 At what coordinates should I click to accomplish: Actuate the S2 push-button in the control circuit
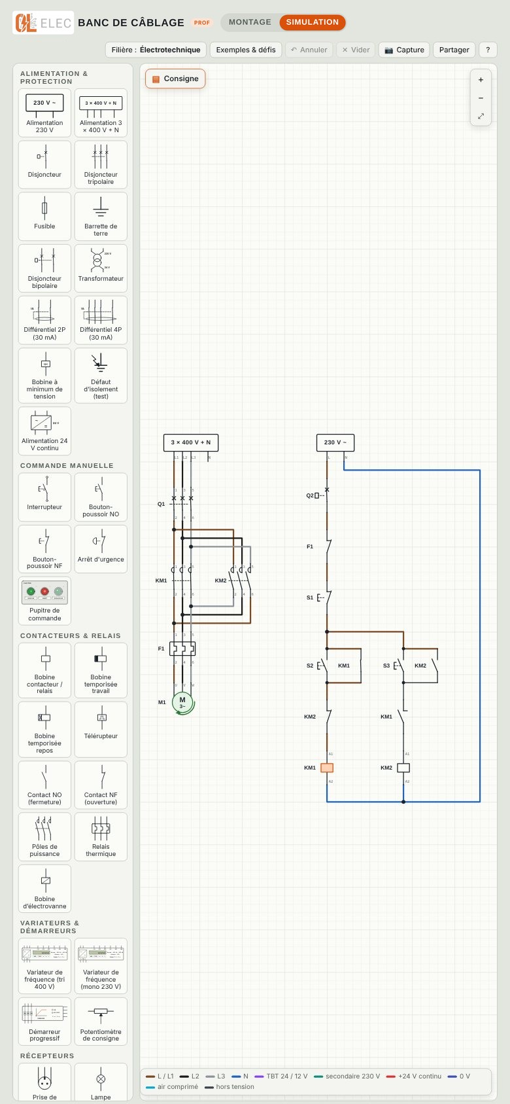[324, 666]
